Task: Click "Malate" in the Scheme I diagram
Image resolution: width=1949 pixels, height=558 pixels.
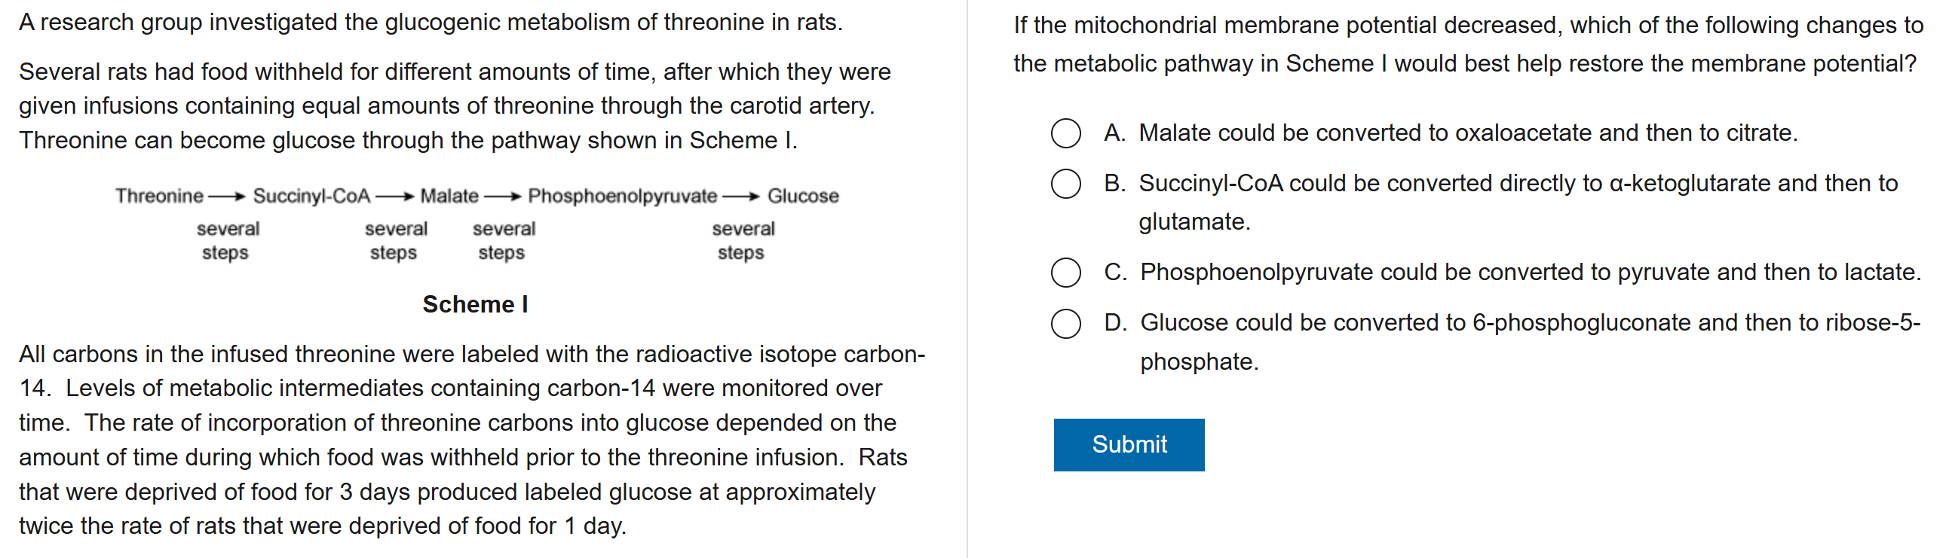Action: coord(449,197)
